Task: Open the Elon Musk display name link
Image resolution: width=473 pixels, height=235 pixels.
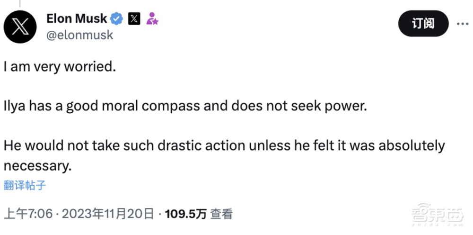Action: (x=77, y=19)
